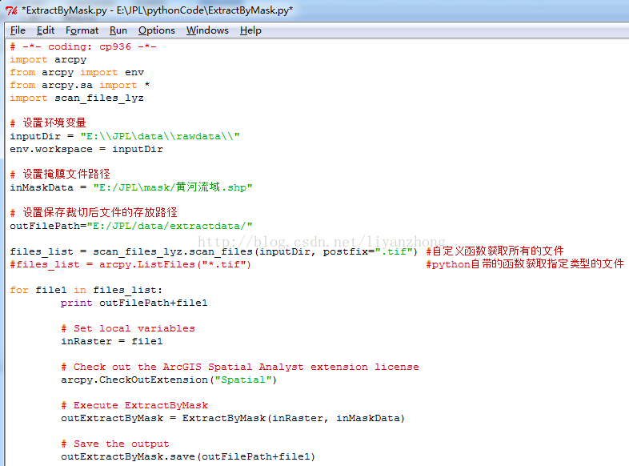Click the arcpy.CheckOutExtension("Spatial") line
The image size is (629, 466).
(169, 380)
